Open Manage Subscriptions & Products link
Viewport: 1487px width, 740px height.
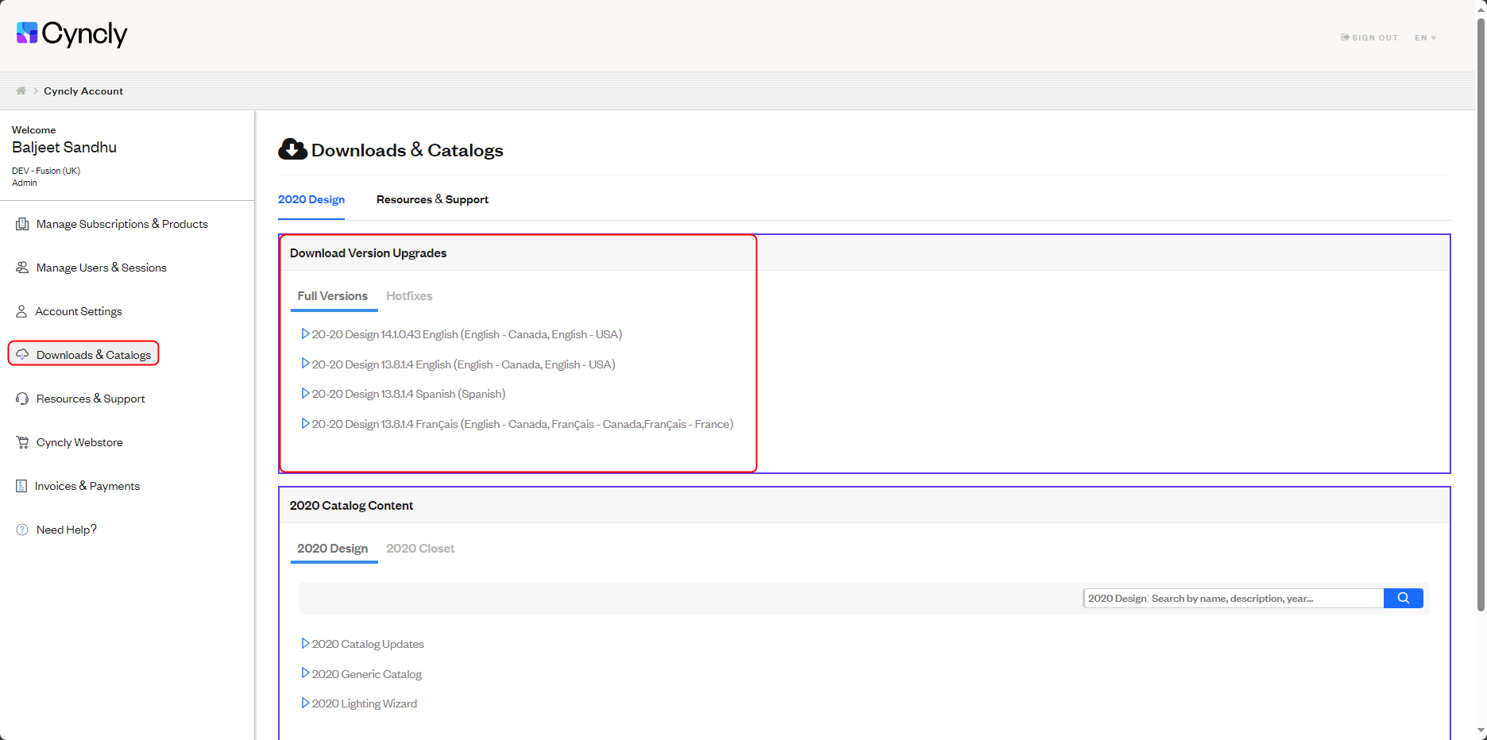click(122, 224)
